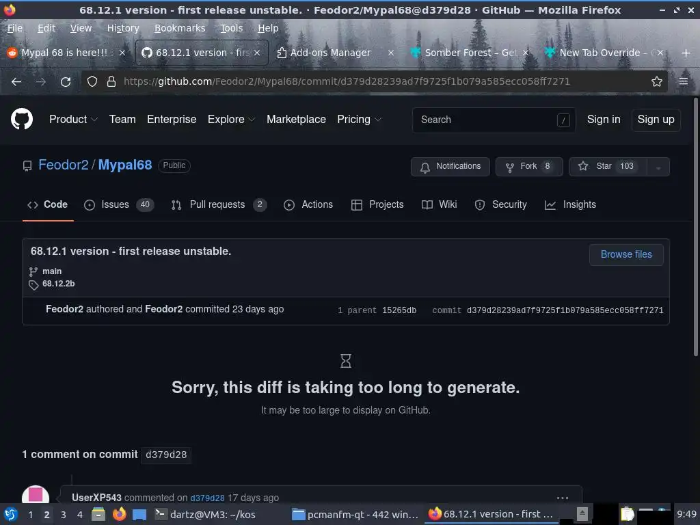Open the Pull requests tab
Viewport: 700px width, 525px height.
click(x=218, y=204)
